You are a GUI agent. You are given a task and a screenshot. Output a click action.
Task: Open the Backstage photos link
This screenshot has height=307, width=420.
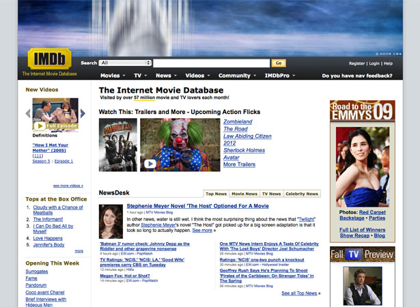coord(352,218)
